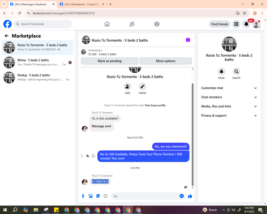The height and width of the screenshot is (214, 267).
Task: Click the 'Hi, is this available?' message
Action: coord(105,118)
